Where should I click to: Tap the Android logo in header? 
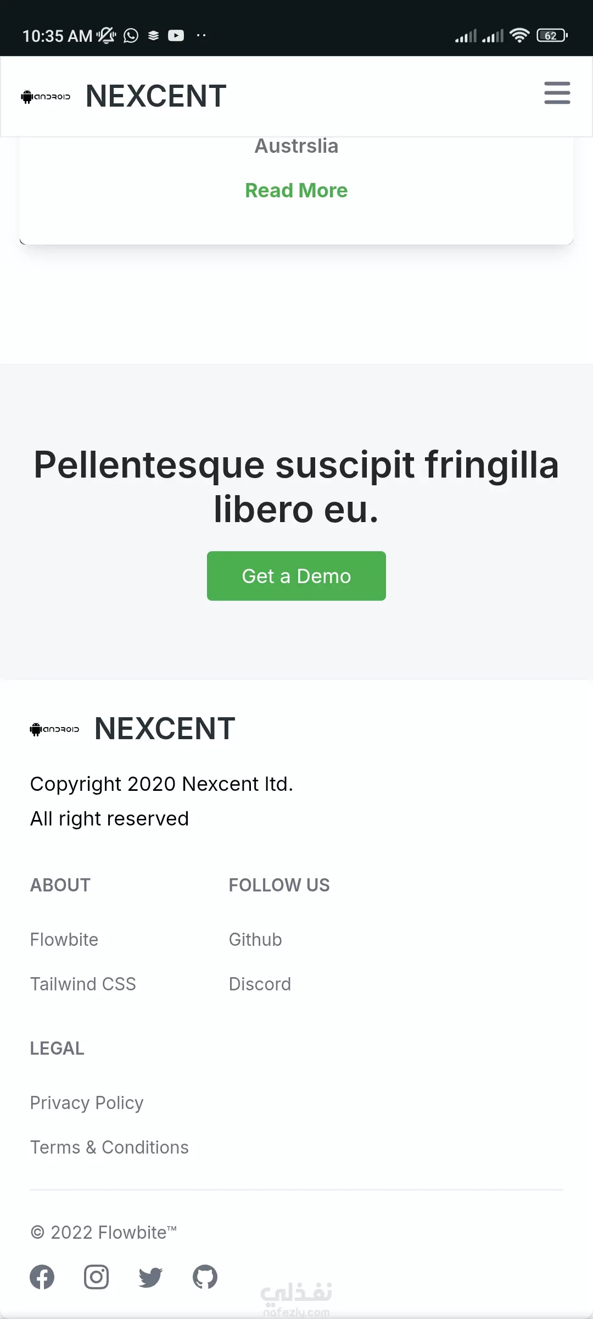click(46, 97)
